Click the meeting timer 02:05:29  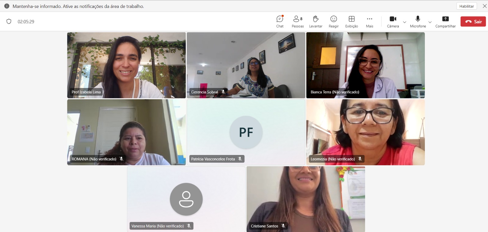[x=26, y=22]
